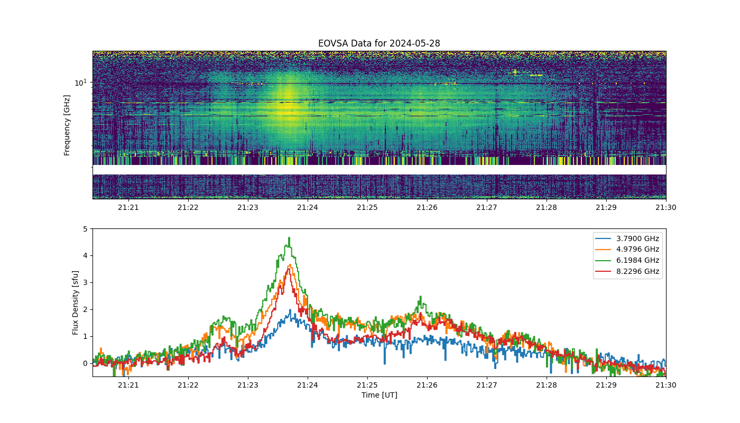Viewport: 740px width, 423px height.
Task: Click the white gap band in the spectrogram
Action: pos(379,170)
